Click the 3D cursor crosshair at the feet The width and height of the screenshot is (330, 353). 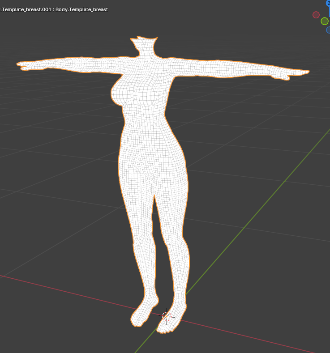(x=167, y=316)
